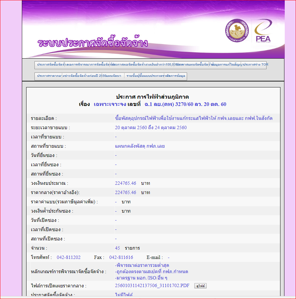This screenshot has width=296, height=299.
Task: Open the ข่าวจัดซื้อจัดจ้างก่อนปี 2556 menu item
Action: [x=82, y=76]
